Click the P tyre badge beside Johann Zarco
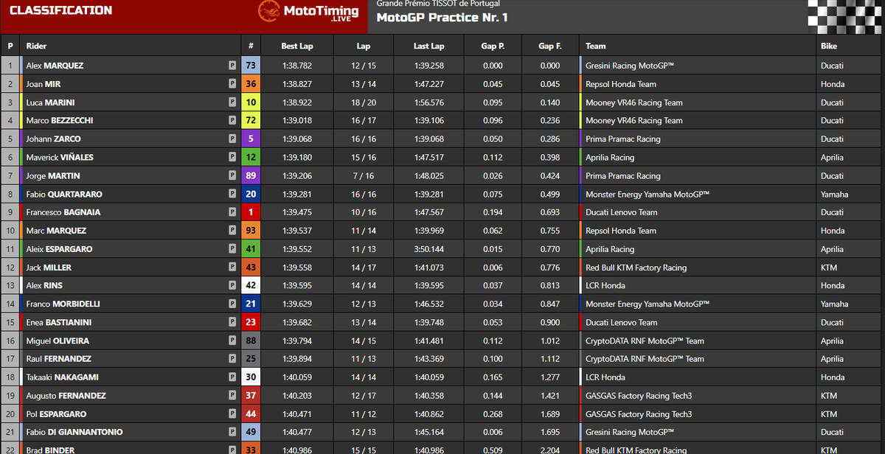 point(232,139)
